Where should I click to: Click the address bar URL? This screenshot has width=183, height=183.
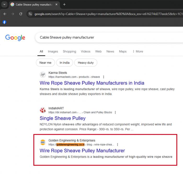[x=108, y=14]
